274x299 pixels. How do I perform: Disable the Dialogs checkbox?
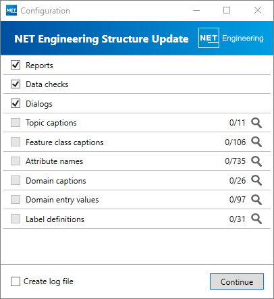click(16, 103)
